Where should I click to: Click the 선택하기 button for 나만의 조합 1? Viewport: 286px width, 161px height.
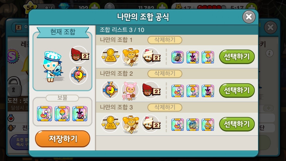tap(237, 57)
